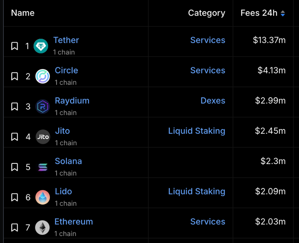
Task: Toggle bookmark on the Lido row
Action: (15, 197)
